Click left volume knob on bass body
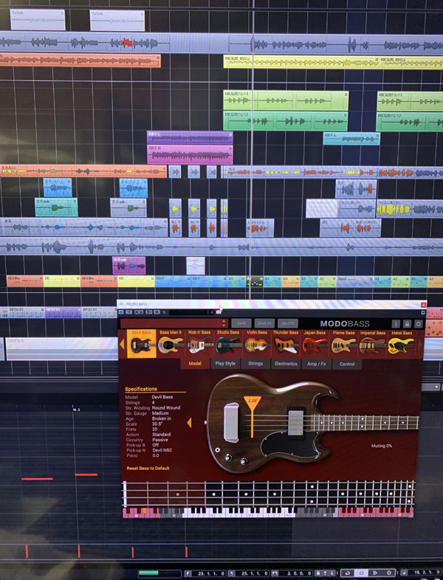Image resolution: width=443 pixels, height=580 pixels. point(228,458)
